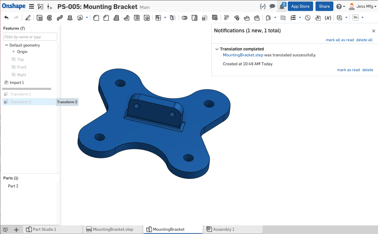Switch to MountingBracket.step tab
The image size is (378, 234).
[x=113, y=229]
